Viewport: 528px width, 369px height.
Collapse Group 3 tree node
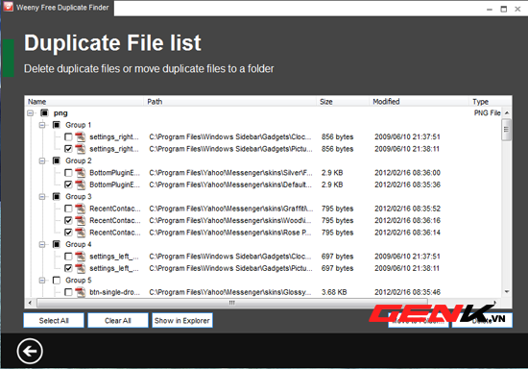pyautogui.click(x=42, y=196)
